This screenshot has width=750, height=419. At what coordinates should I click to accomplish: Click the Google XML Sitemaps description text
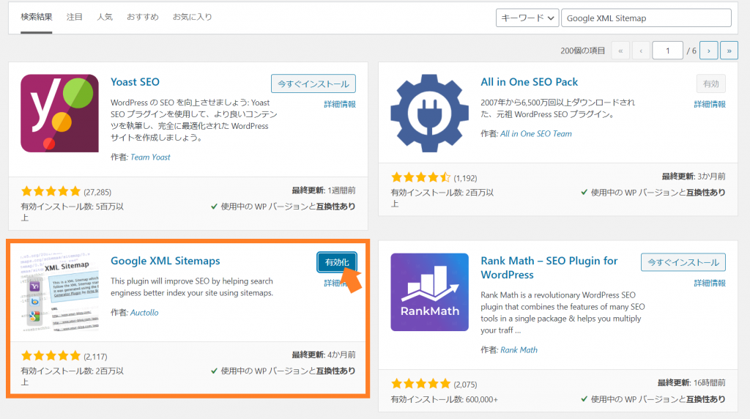coord(192,287)
